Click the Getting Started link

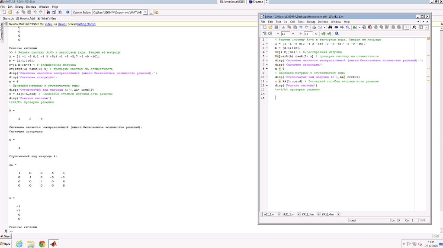click(85, 24)
